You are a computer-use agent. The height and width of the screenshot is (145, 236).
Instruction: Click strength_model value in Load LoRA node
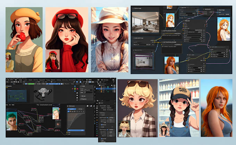[x=219, y=54]
